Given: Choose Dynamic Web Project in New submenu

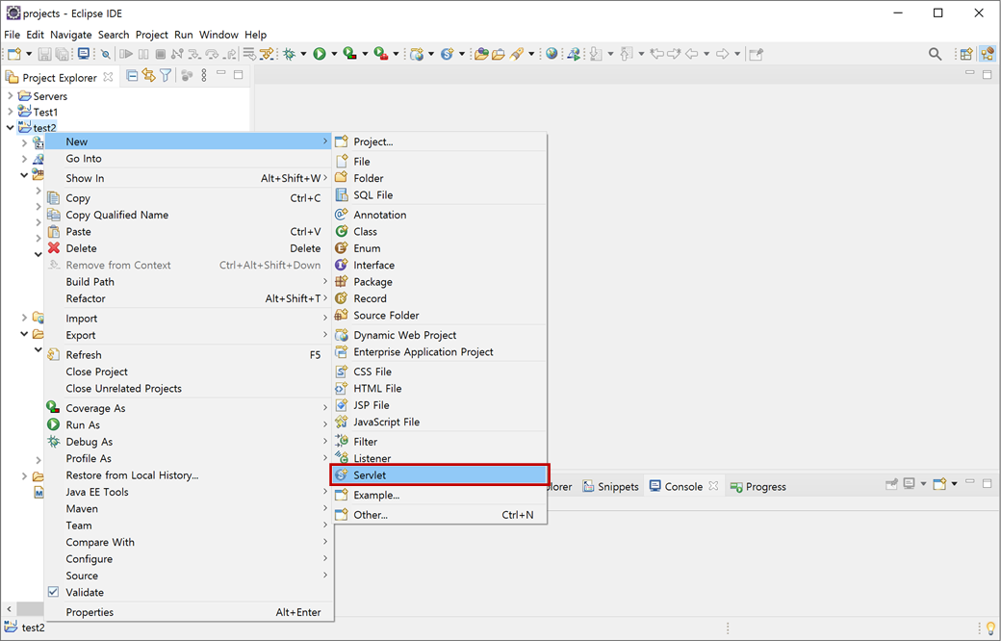Looking at the screenshot, I should pyautogui.click(x=440, y=335).
